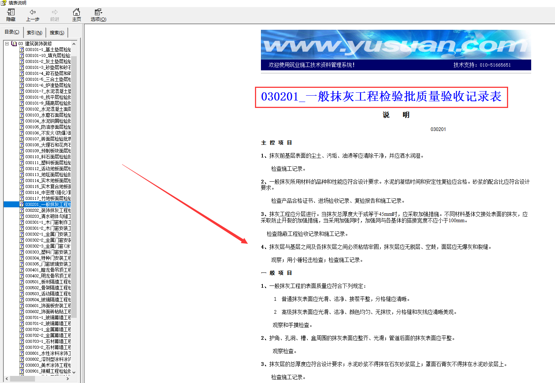The width and height of the screenshot is (555, 383).
Task: Click the page icon next to 030102_水泥混凝土面层
Action: coord(22,109)
